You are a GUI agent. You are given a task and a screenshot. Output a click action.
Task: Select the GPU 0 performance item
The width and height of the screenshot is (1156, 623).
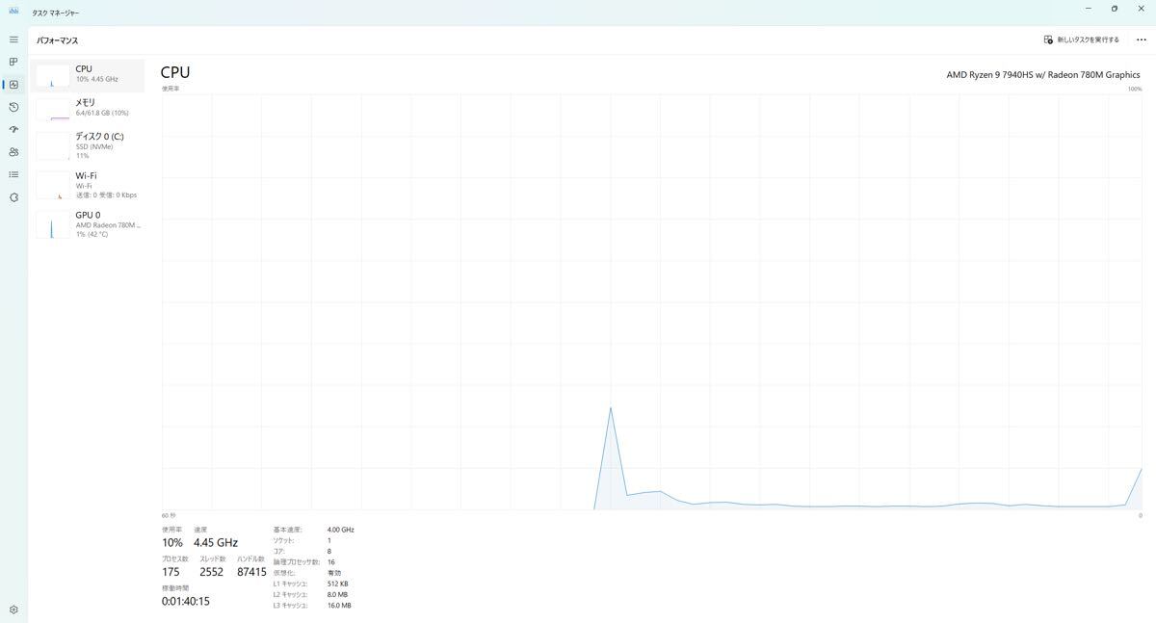(x=88, y=223)
